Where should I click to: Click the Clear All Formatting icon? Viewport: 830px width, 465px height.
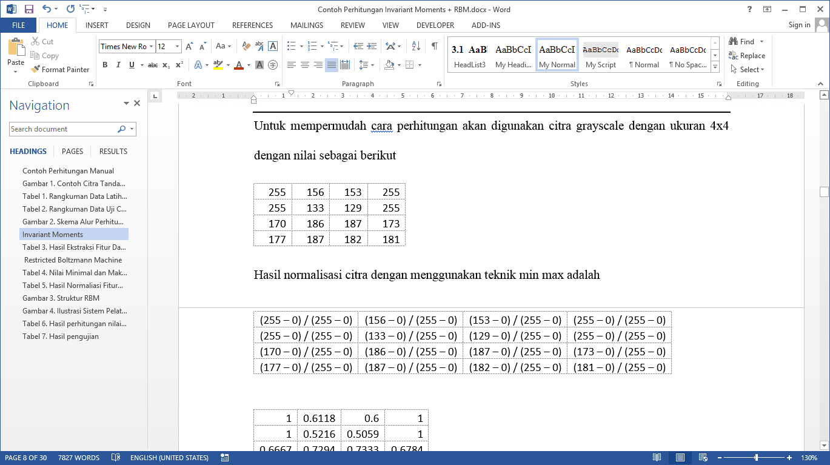coord(246,46)
